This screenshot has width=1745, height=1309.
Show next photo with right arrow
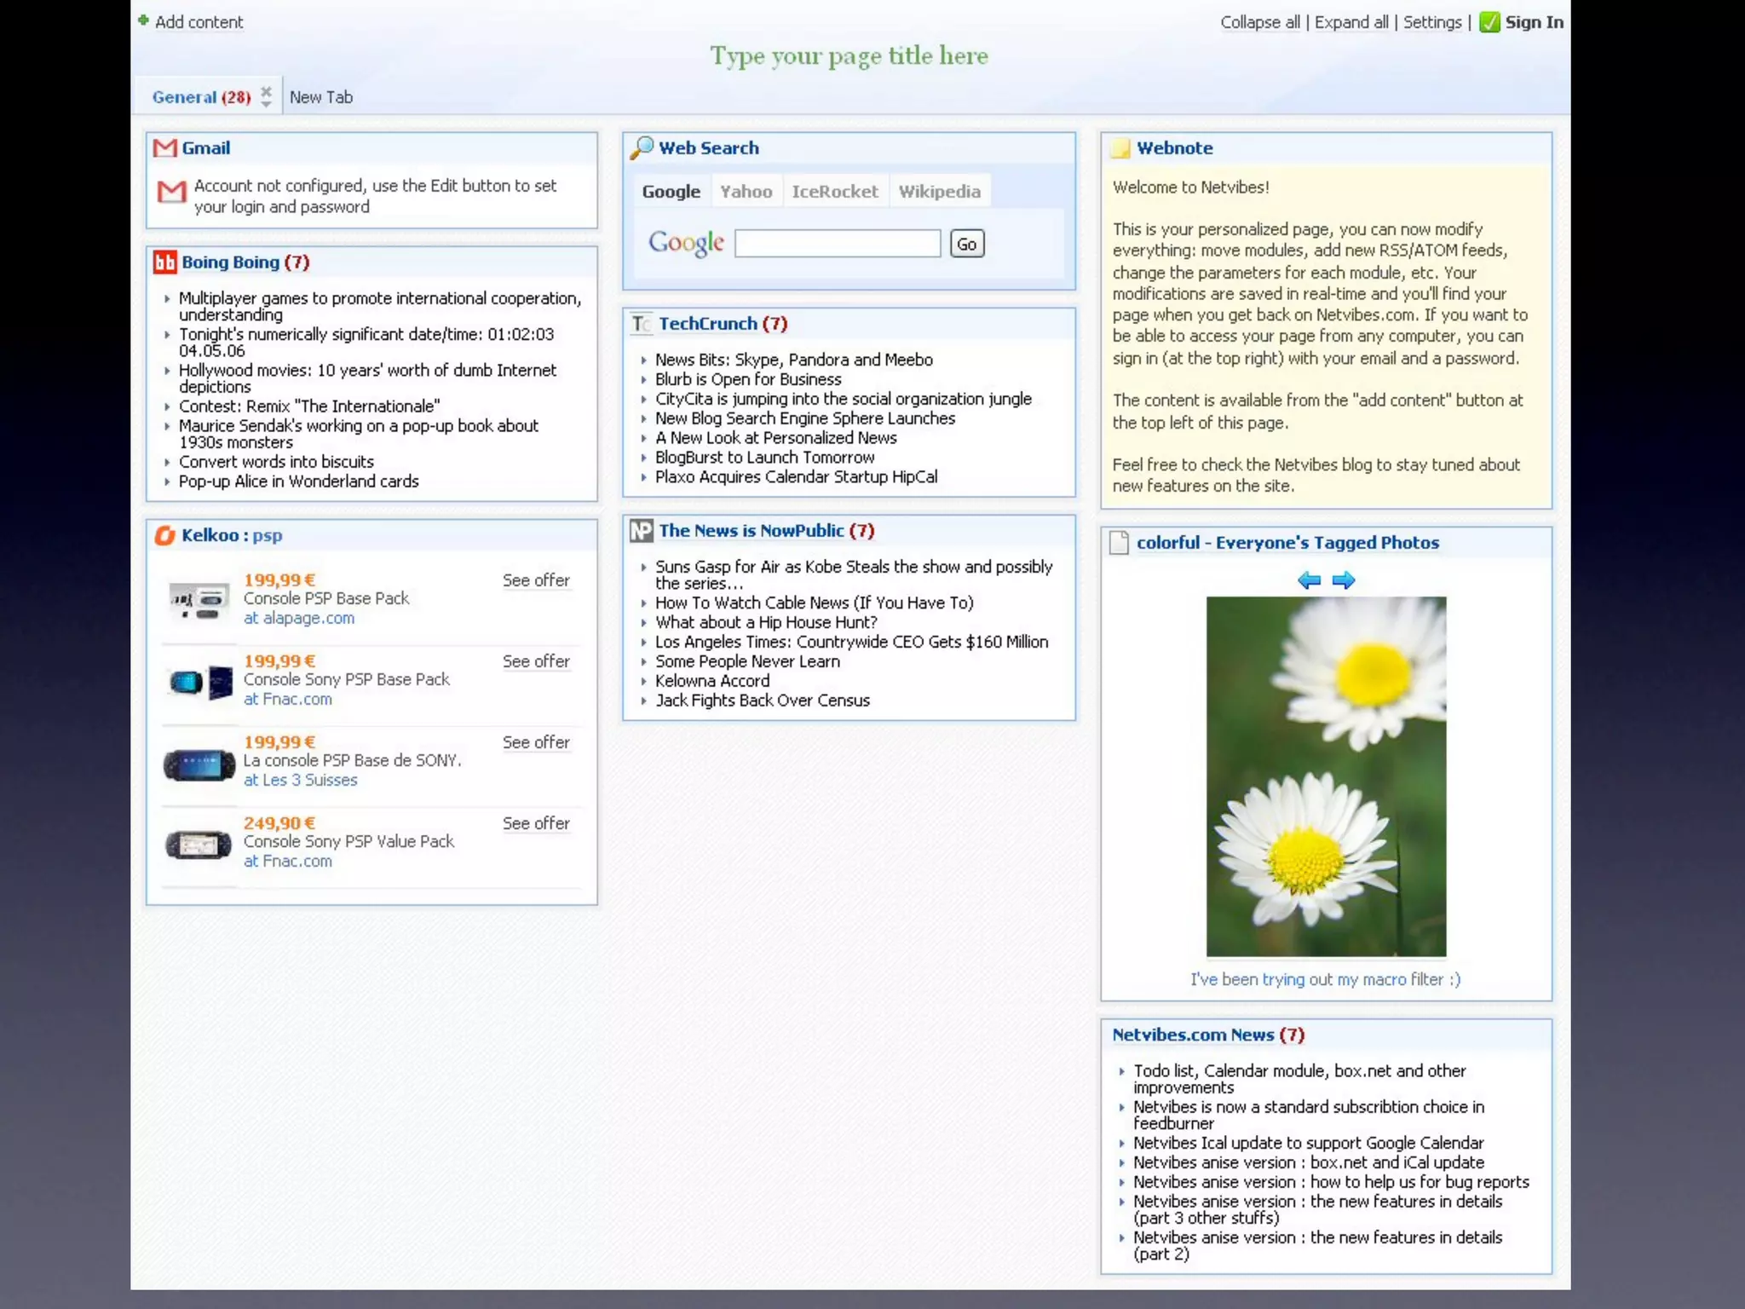[1344, 580]
